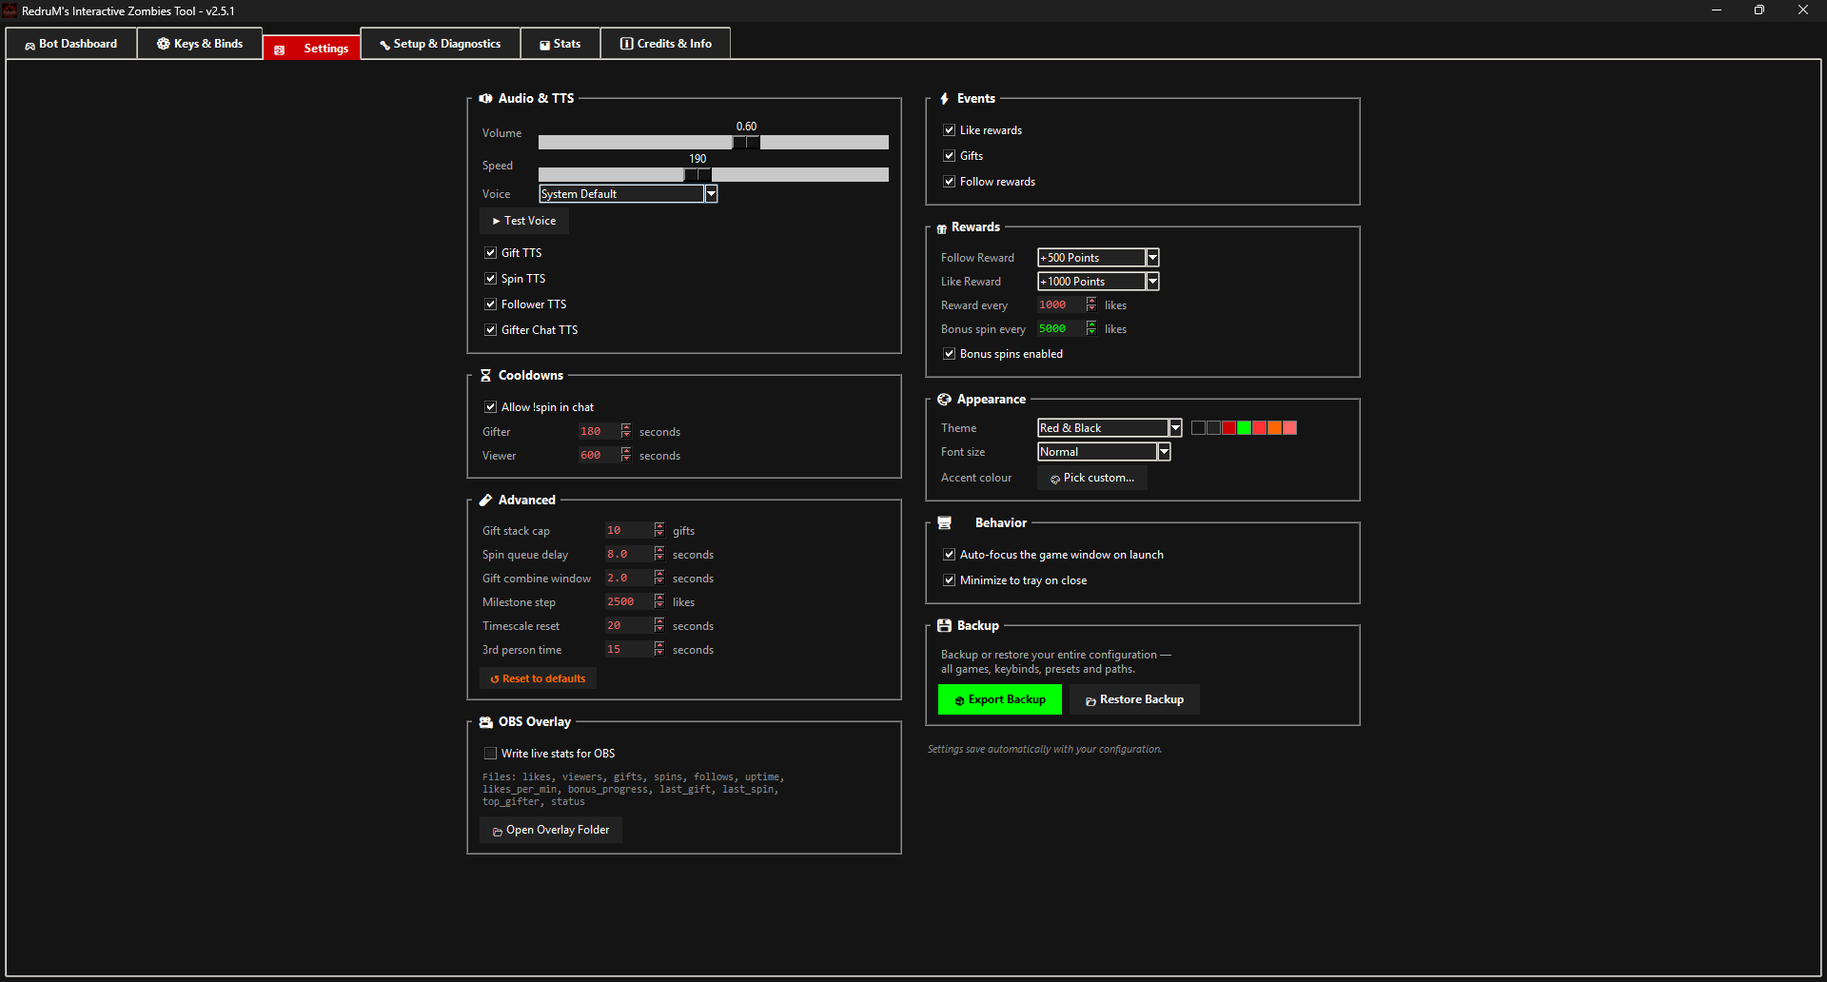Image resolution: width=1827 pixels, height=982 pixels.
Task: Click the Viewer cooldown stepper arrows
Action: pyautogui.click(x=626, y=456)
